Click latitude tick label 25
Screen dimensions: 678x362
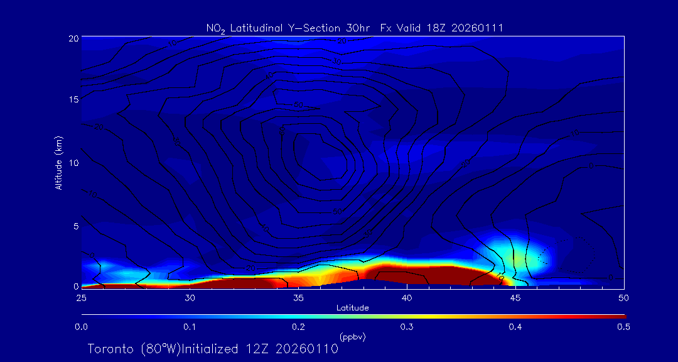81,297
